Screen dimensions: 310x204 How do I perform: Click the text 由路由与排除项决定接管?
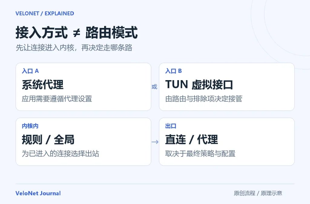[x=204, y=99]
